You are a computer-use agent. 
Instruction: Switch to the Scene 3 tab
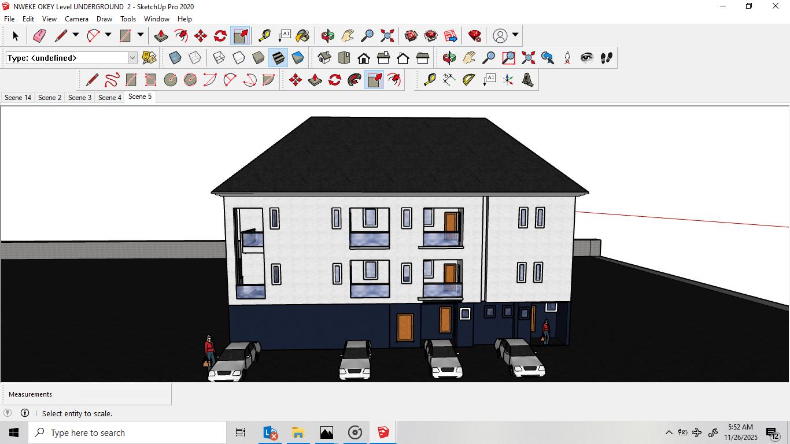[x=80, y=98]
